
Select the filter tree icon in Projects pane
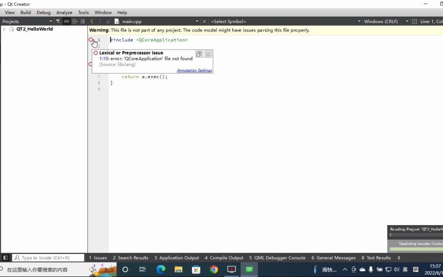(58, 21)
